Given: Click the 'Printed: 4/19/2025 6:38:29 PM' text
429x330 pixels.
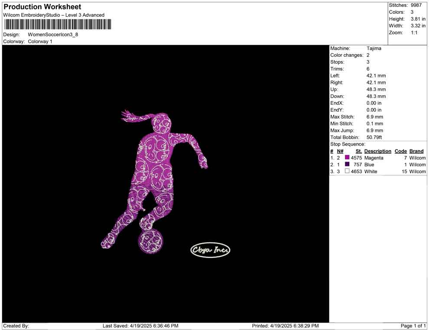Looking at the screenshot, I should click(x=286, y=326).
